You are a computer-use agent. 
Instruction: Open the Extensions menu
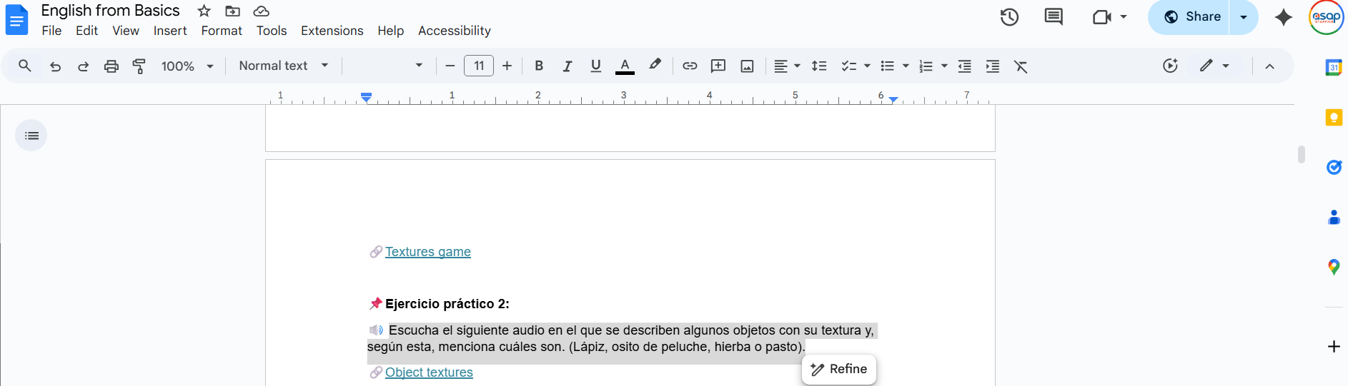[x=332, y=31]
